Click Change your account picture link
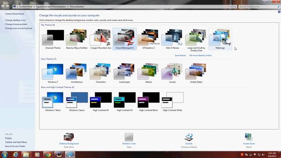This screenshot has width=281, height=158. click(18, 28)
